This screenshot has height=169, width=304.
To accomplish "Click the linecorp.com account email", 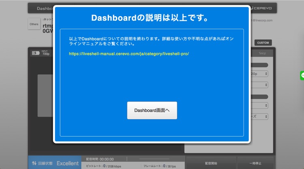I will coord(262,20).
